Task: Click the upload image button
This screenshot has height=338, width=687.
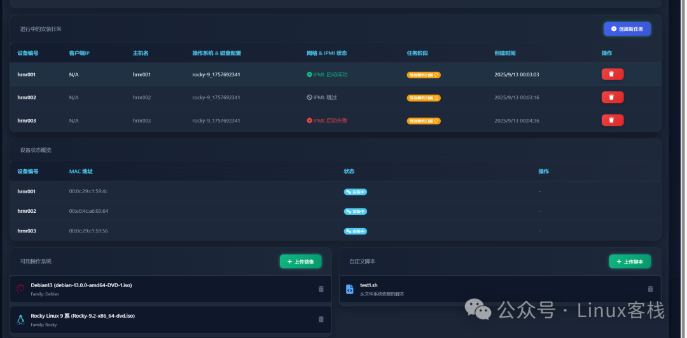Action: click(x=300, y=261)
